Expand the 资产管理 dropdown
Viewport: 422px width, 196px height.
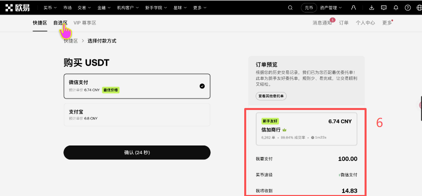(x=331, y=8)
